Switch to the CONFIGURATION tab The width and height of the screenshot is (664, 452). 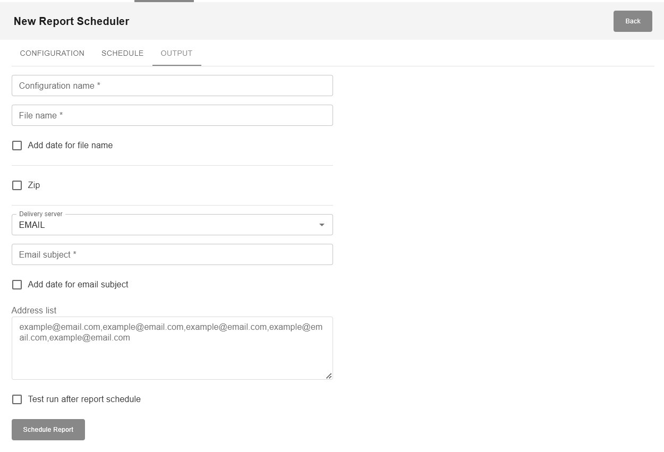tap(52, 53)
